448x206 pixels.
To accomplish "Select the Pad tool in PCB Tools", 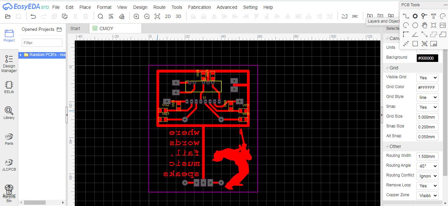I will (x=415, y=16).
